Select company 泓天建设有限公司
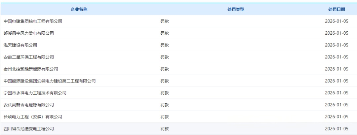The height and width of the screenshot is (135, 357). tap(20, 45)
